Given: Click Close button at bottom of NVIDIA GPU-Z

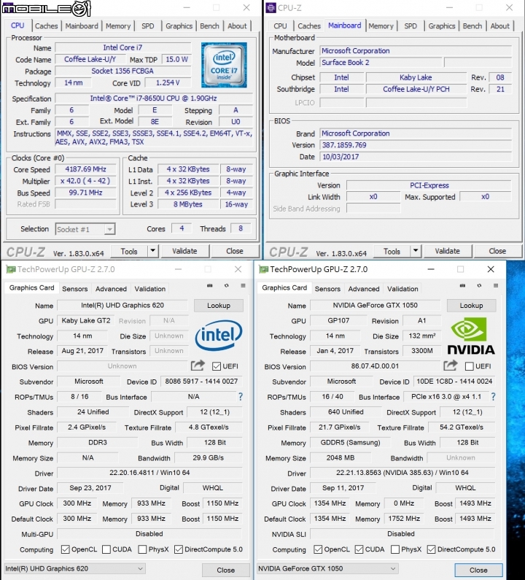Looking at the screenshot, I should [478, 570].
